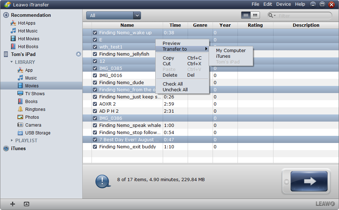Image resolution: width=339 pixels, height=210 pixels.
Task: Select the IMG_0386 row
Action: point(210,118)
